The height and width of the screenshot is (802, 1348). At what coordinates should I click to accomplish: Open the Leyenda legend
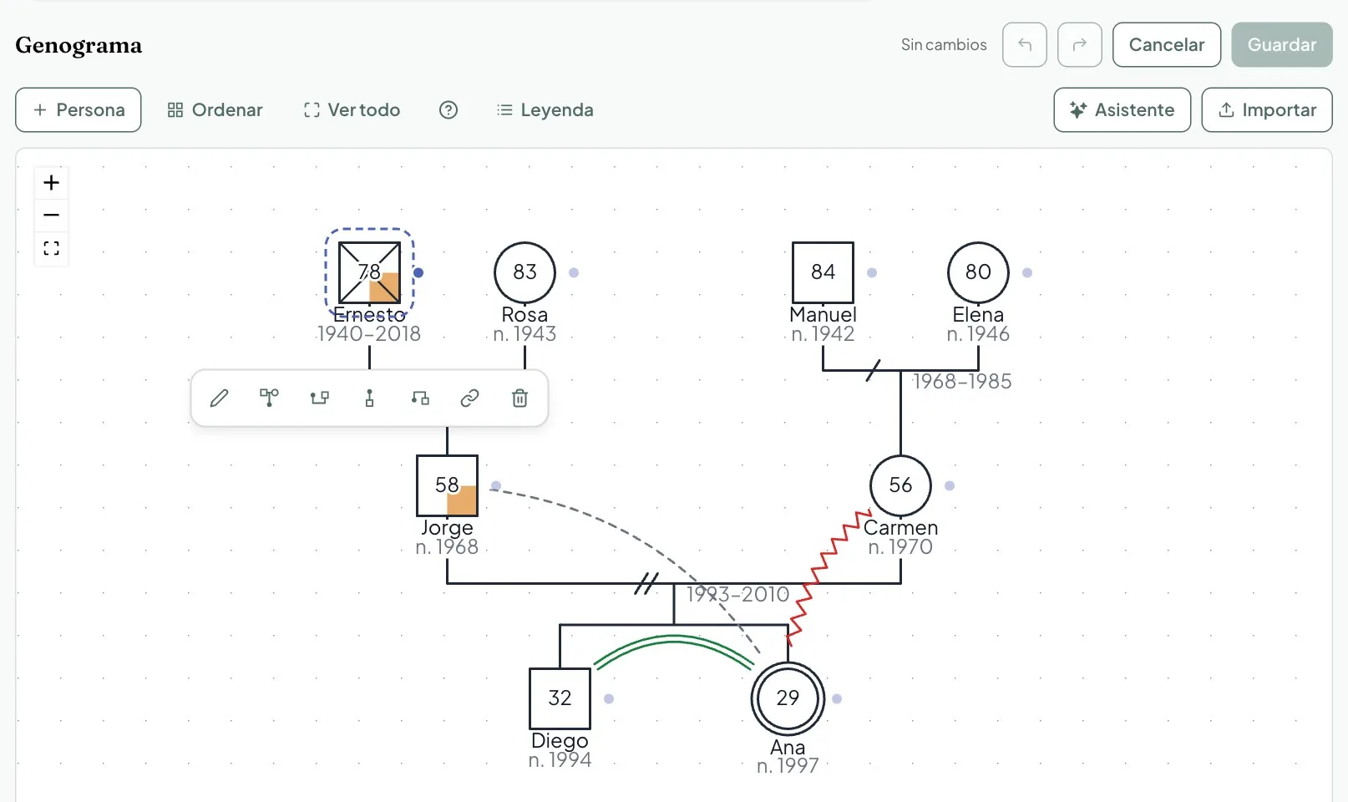click(545, 110)
